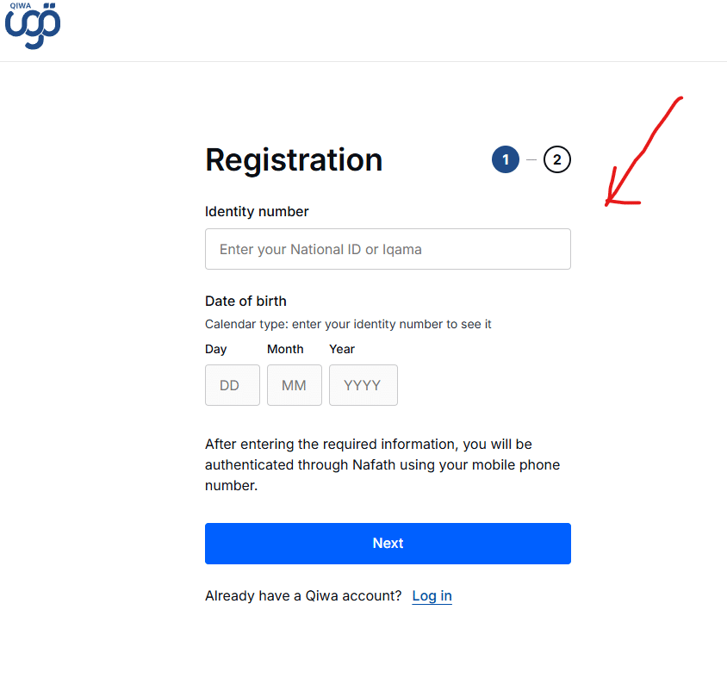Screen dimensions: 727x697
Task: Click the Date of birth label
Action: click(x=245, y=301)
